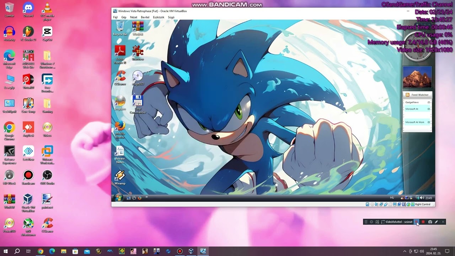Click the Vista Start orb
The image size is (455, 256).
(x=118, y=198)
